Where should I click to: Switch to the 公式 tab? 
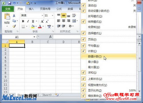[59, 9]
